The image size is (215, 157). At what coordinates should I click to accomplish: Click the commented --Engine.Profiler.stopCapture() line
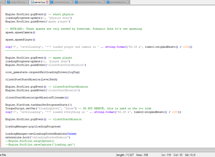[30, 141]
